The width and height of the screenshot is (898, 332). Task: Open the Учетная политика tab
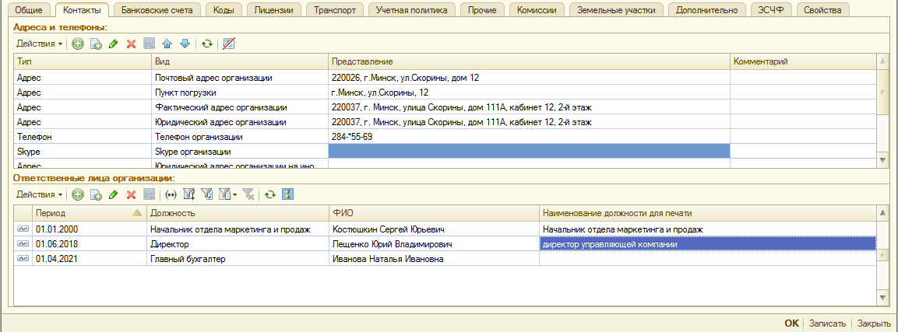(x=411, y=10)
